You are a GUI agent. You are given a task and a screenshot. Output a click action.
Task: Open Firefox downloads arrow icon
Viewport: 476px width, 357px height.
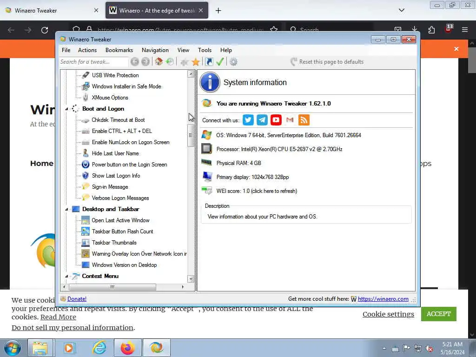coord(414,29)
